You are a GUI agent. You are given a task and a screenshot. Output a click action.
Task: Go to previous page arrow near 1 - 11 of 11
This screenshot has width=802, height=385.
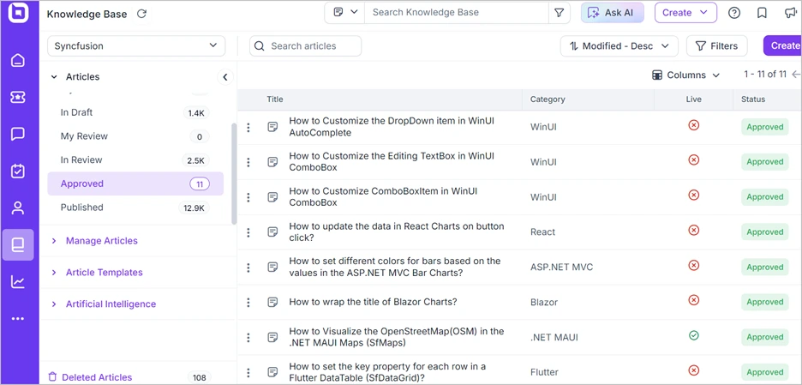(x=796, y=75)
